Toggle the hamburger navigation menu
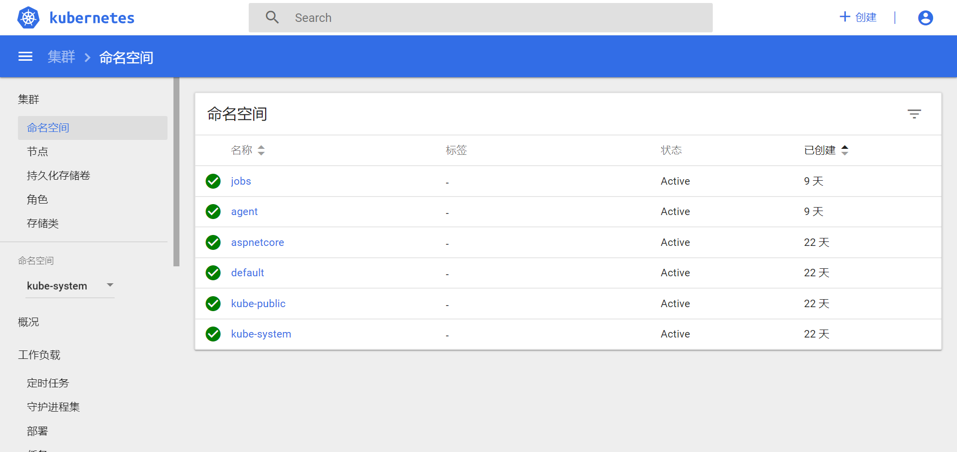This screenshot has width=957, height=452. 25,57
